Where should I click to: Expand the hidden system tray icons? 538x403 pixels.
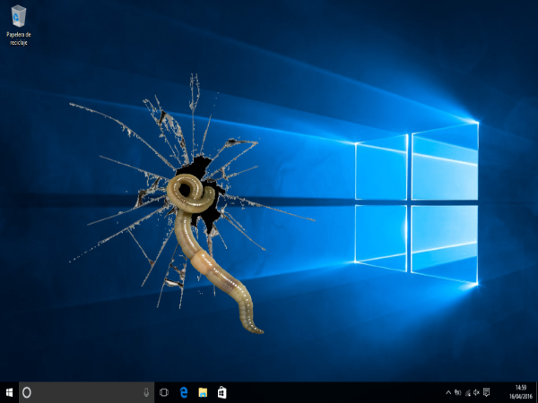[447, 392]
